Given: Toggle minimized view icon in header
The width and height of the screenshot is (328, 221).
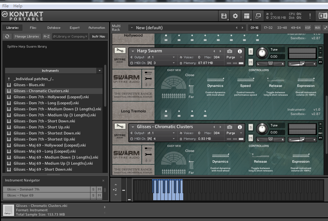Looking at the screenshot, I should click(258, 16).
